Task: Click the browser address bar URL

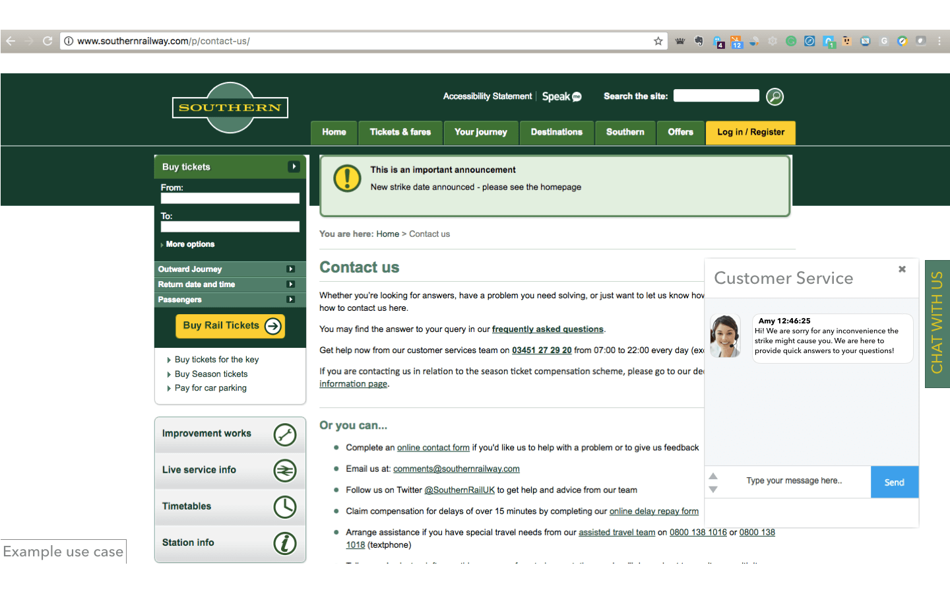Action: 164,41
